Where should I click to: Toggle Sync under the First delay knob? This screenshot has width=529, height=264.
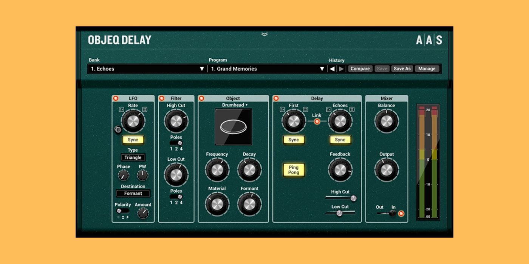coord(294,140)
